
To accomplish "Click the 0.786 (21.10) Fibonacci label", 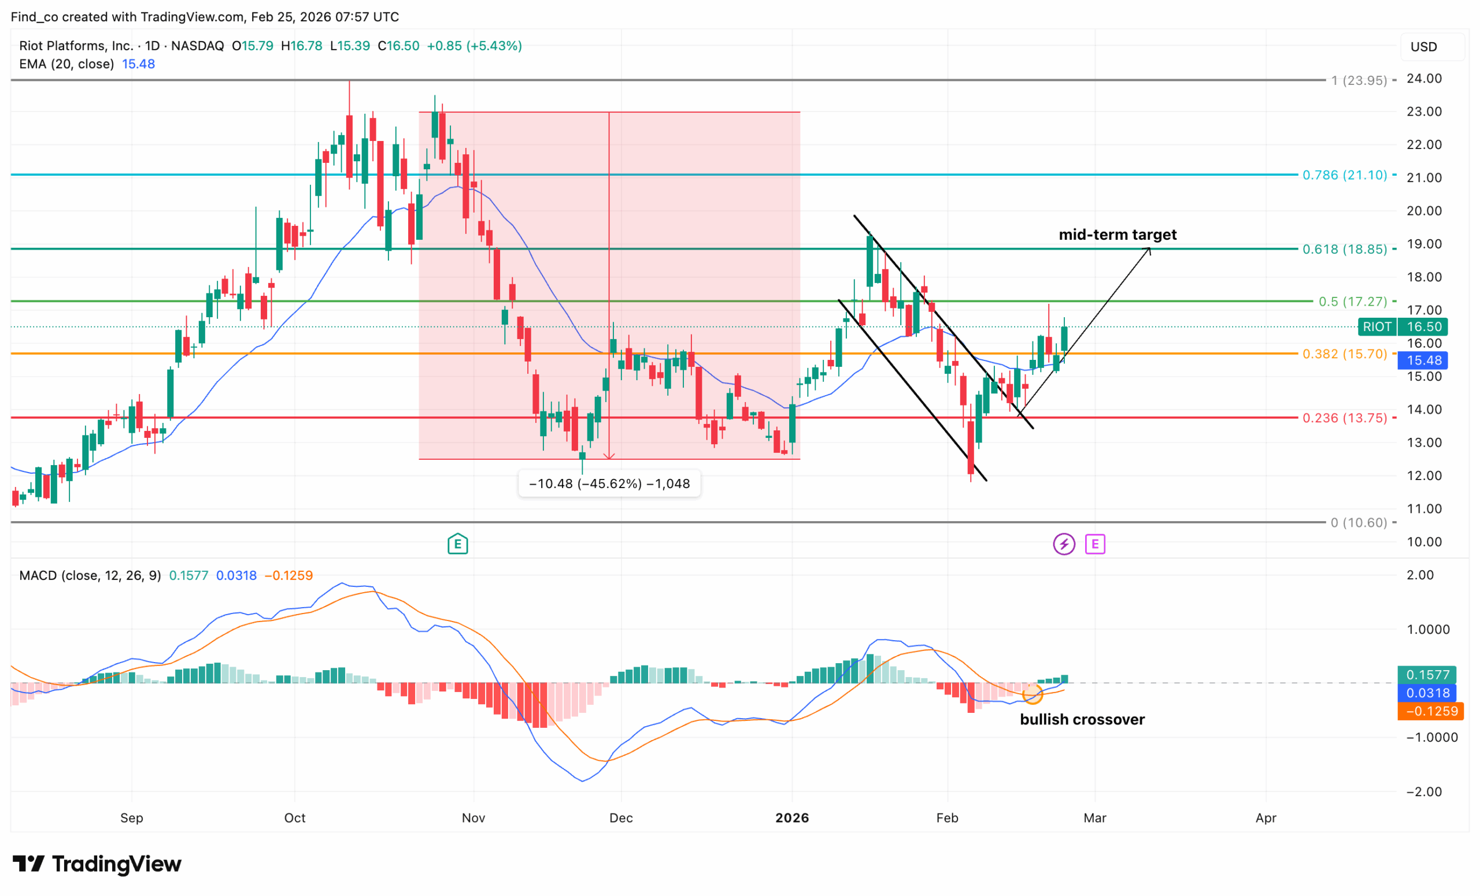I will (x=1345, y=174).
